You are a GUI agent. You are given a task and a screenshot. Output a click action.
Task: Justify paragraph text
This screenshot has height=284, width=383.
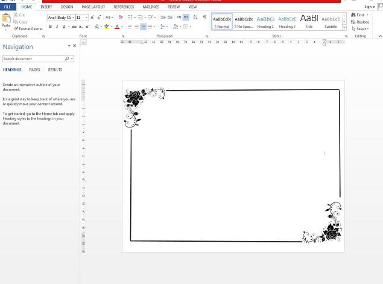150,27
